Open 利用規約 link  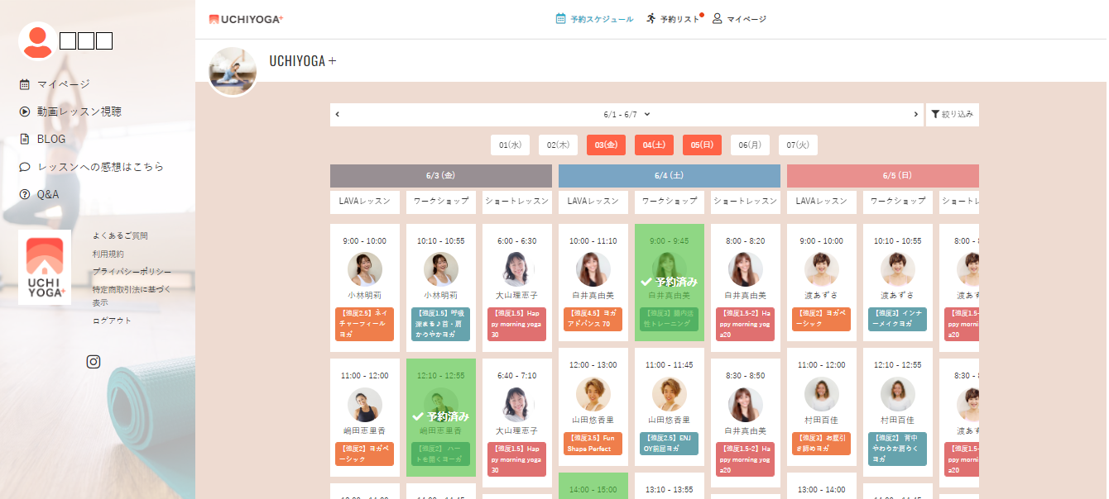coord(108,254)
